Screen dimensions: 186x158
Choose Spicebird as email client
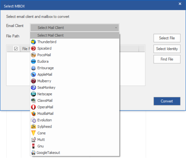(x=75, y=48)
